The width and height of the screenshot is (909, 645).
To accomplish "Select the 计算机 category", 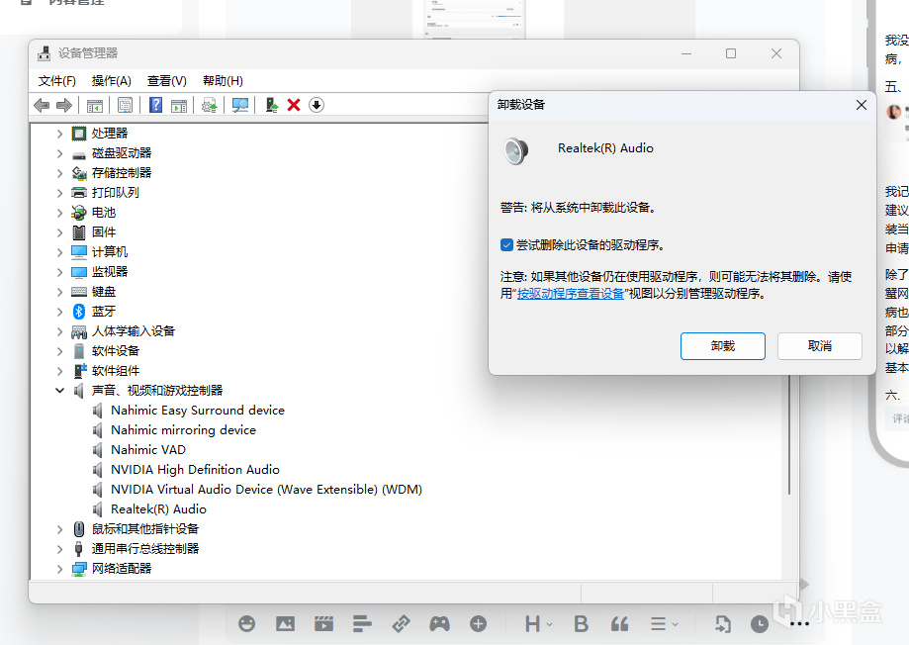I will 109,251.
